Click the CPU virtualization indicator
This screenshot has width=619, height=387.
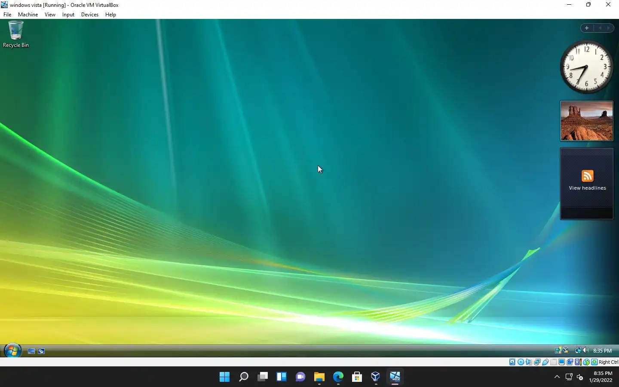578,362
